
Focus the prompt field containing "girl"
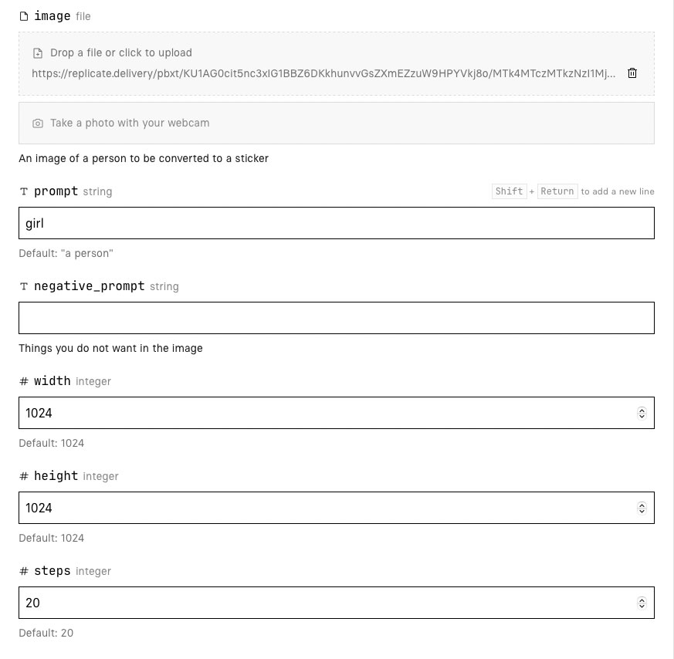point(336,223)
